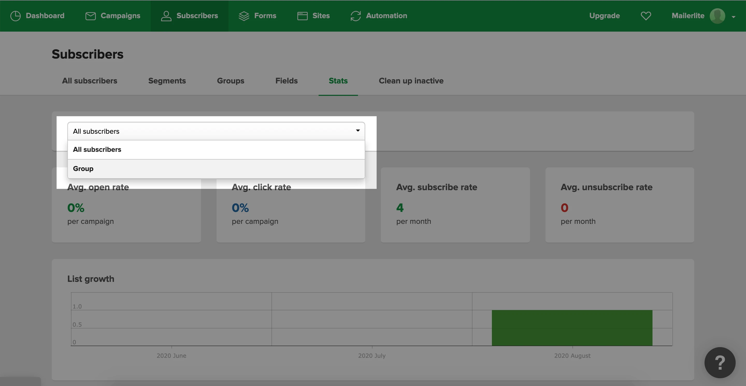Image resolution: width=746 pixels, height=386 pixels.
Task: Click the Automation refresh arrows icon
Action: (356, 16)
